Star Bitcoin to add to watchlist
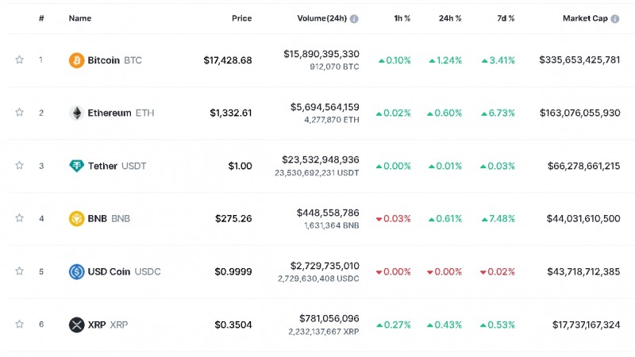 coord(19,59)
